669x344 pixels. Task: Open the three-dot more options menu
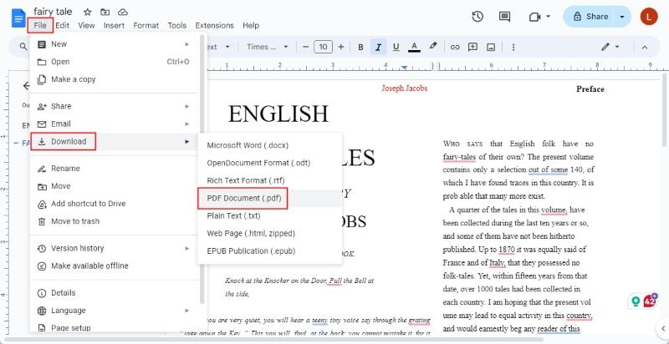tap(513, 47)
